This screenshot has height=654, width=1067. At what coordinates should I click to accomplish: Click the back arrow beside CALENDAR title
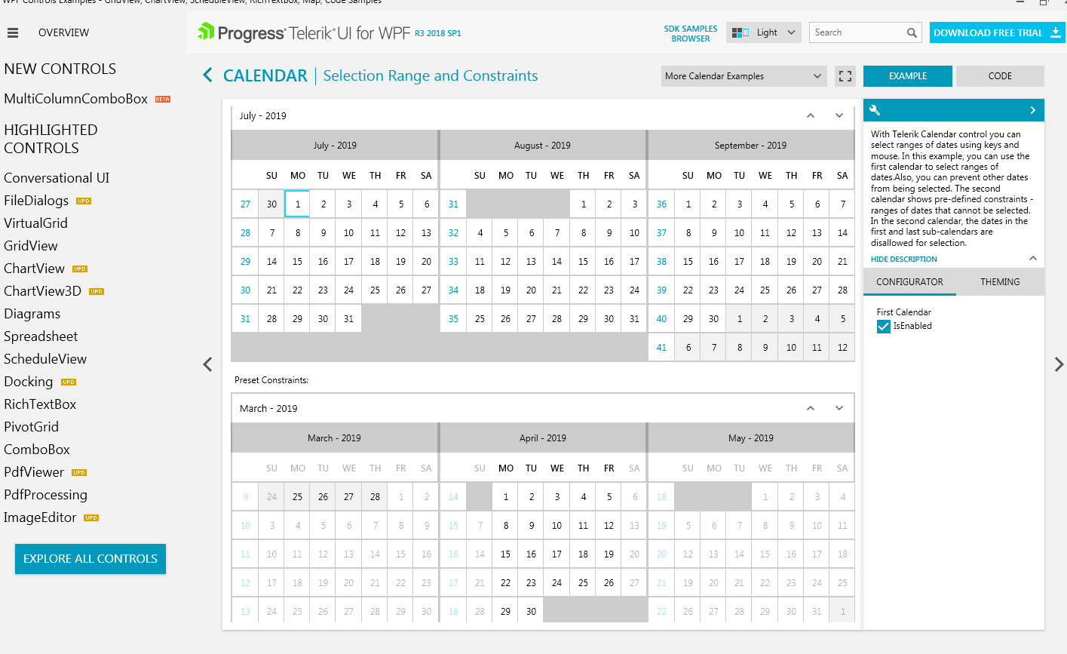pos(208,75)
